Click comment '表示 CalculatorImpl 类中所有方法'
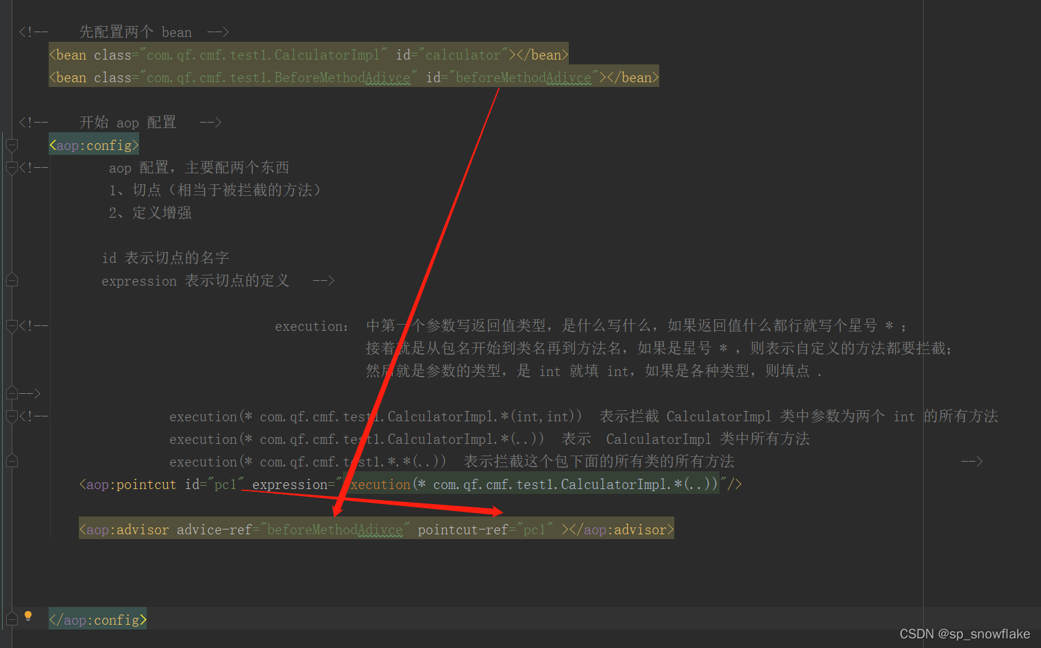 (686, 439)
